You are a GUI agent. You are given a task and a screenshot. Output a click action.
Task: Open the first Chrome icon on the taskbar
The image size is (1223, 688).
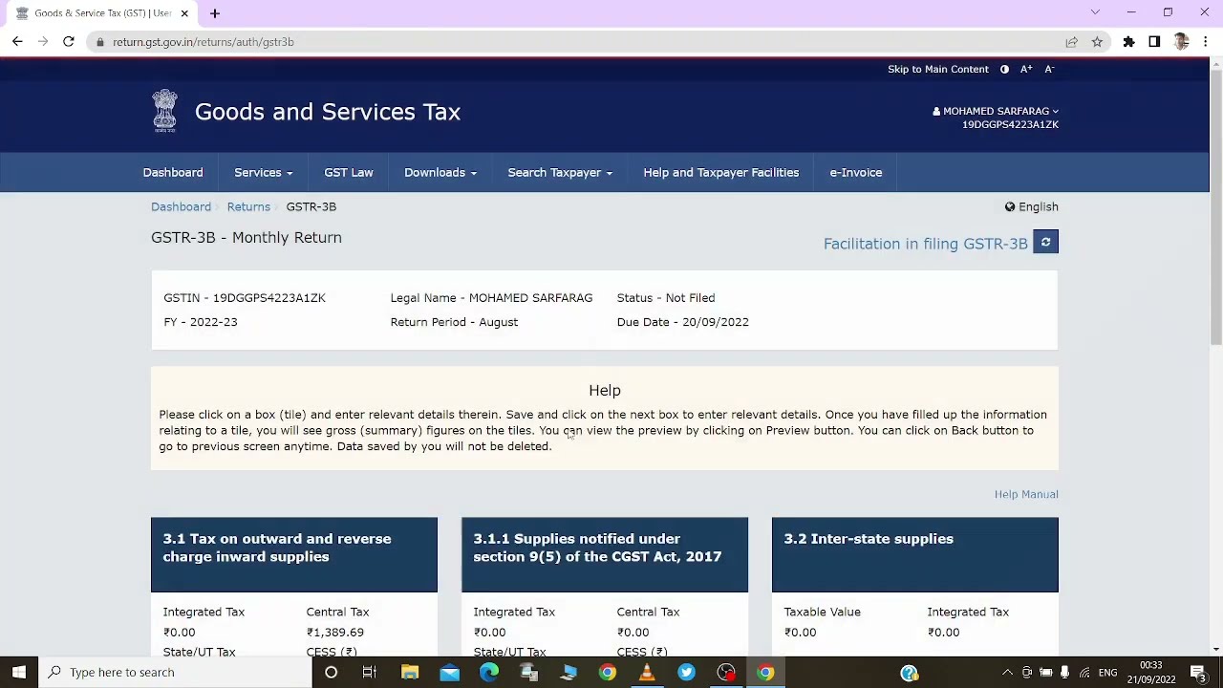[608, 672]
